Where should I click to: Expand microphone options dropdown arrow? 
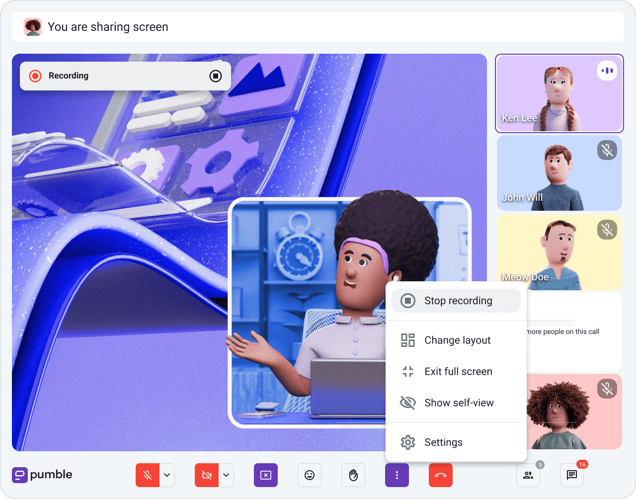[x=167, y=475]
